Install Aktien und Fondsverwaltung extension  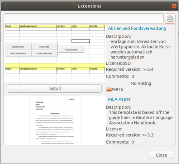[x=55, y=89]
